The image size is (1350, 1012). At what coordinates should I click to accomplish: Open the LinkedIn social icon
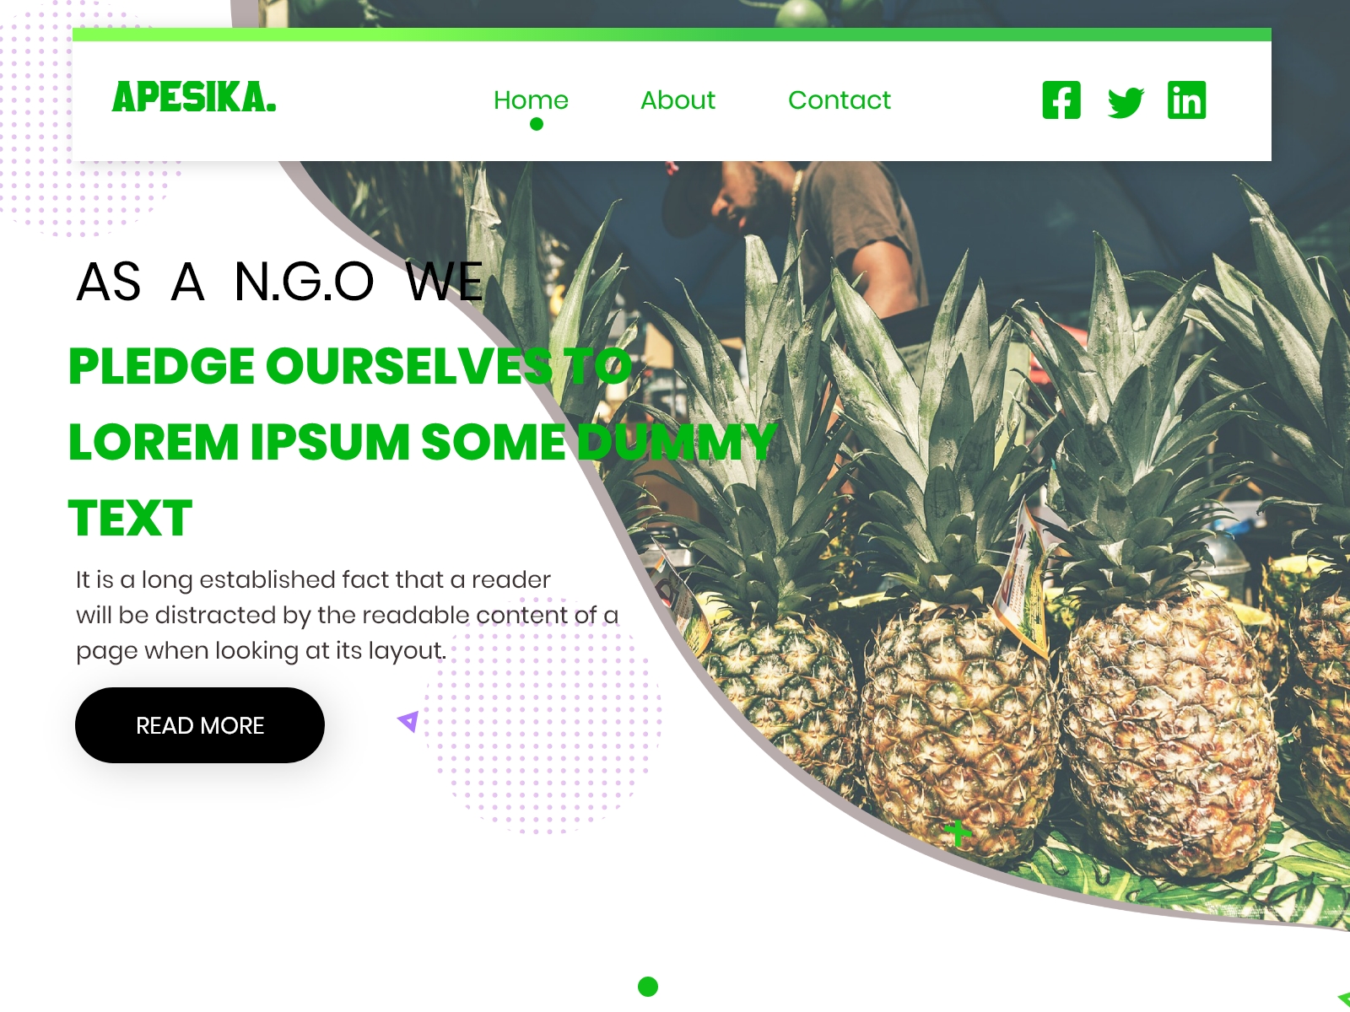coord(1186,100)
